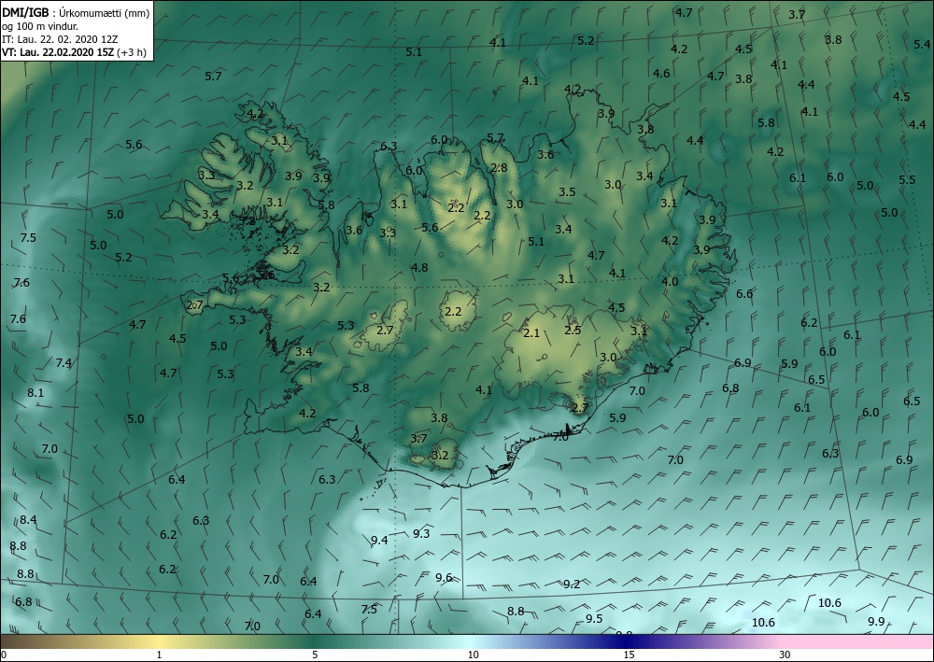The image size is (934, 662).
Task: Click the map value 9.9
Action: pos(876,622)
